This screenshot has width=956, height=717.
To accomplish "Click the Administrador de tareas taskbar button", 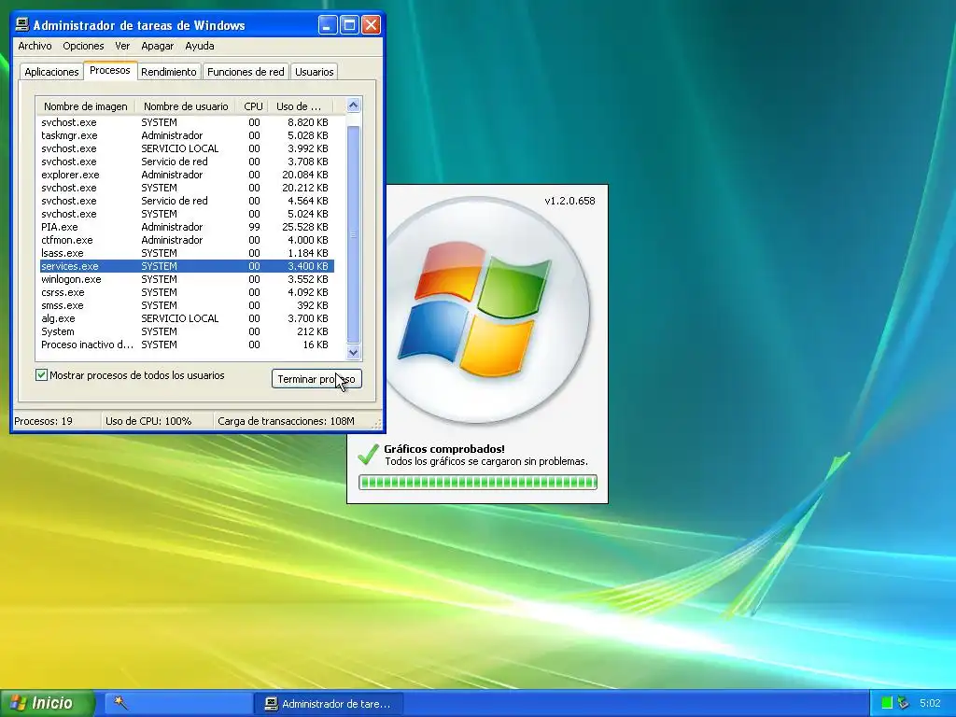I will (x=329, y=704).
